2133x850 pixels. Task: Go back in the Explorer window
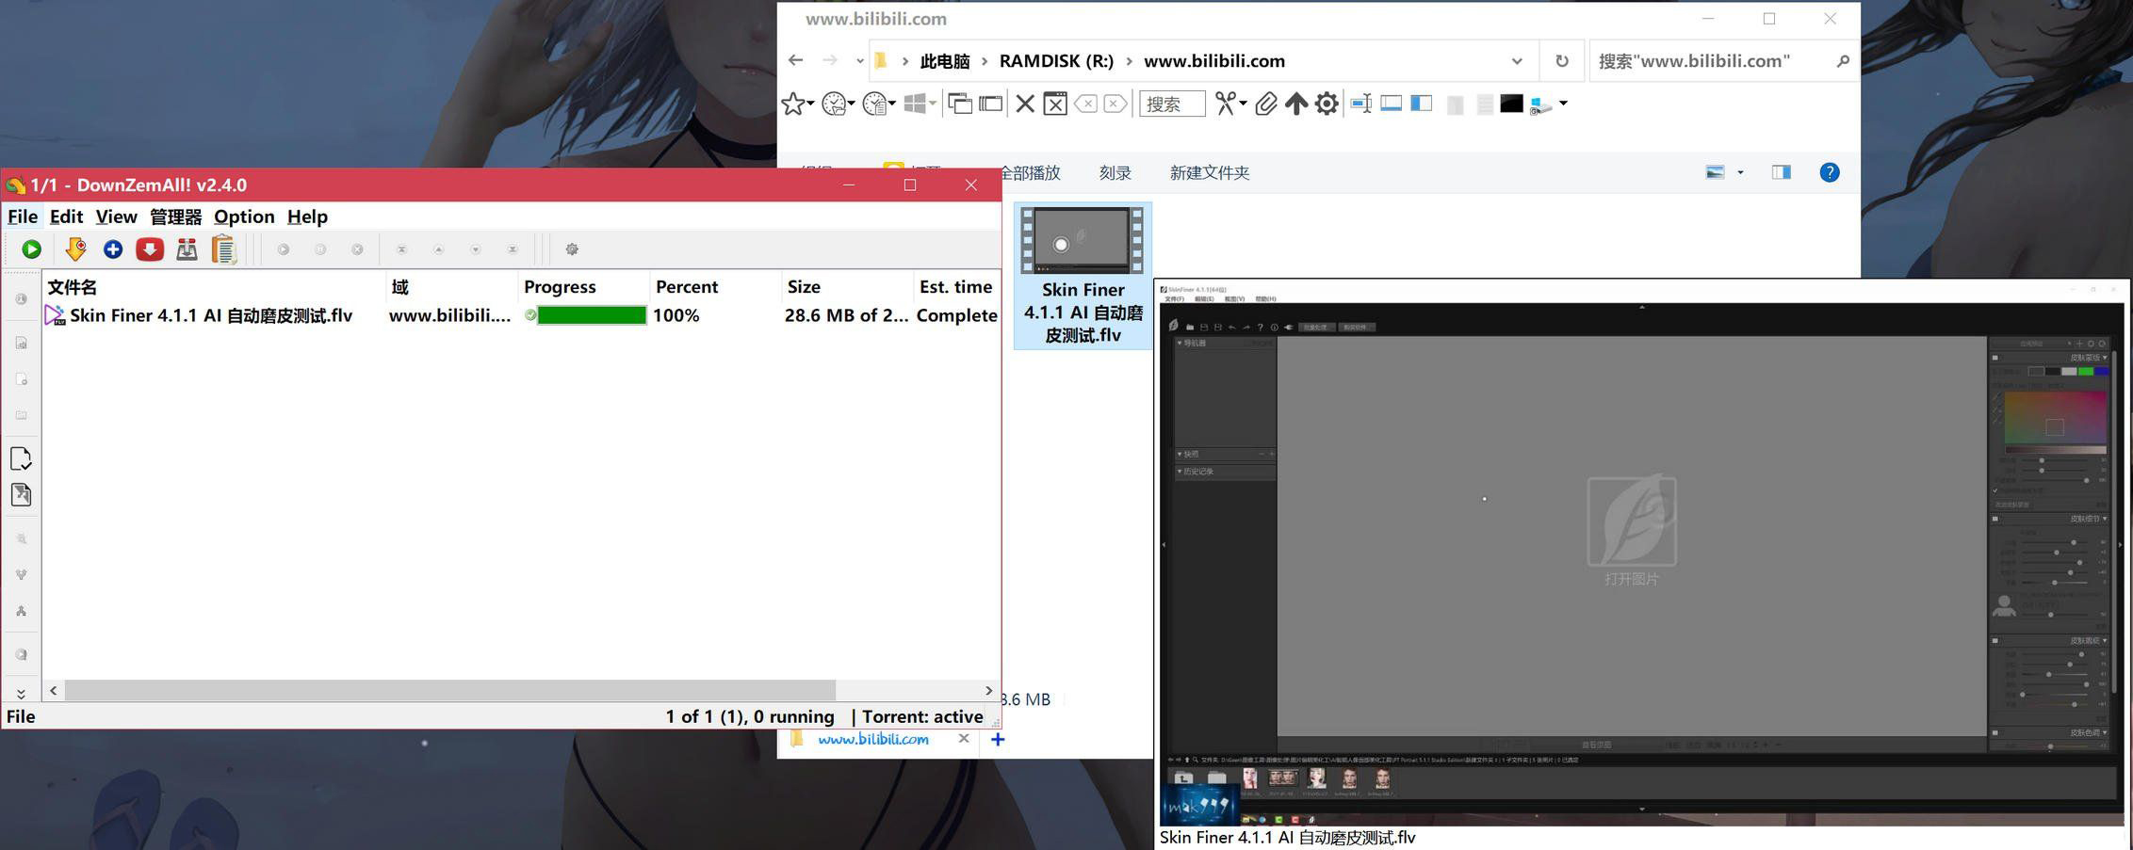coord(796,60)
